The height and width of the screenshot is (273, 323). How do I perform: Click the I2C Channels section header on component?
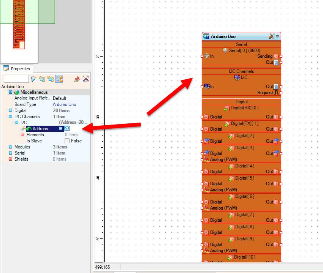(x=241, y=71)
